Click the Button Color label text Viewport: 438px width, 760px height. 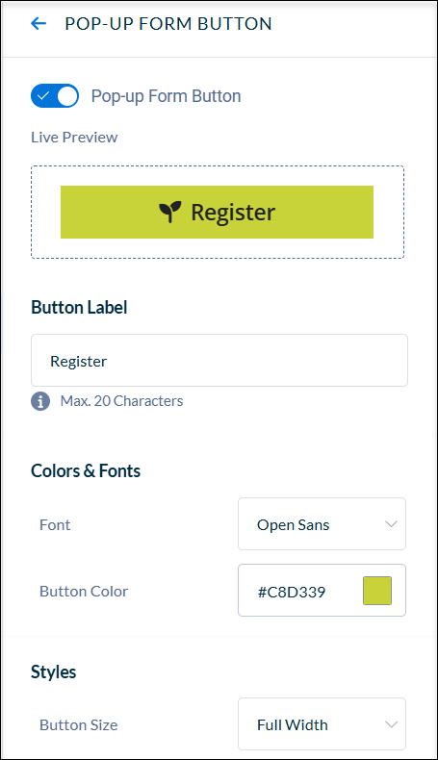coord(84,591)
